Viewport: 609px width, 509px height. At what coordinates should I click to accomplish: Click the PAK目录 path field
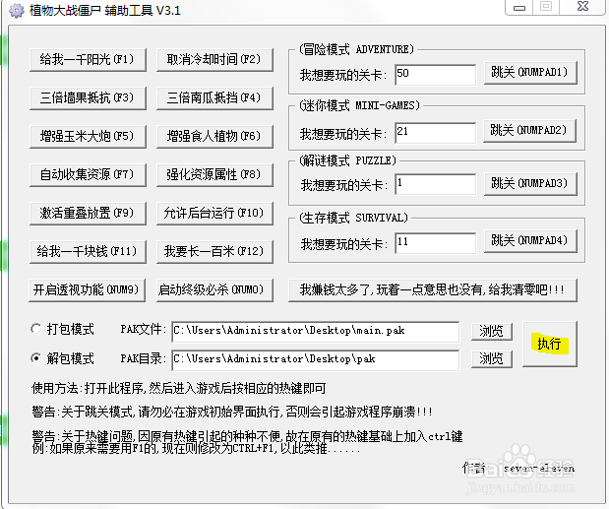pyautogui.click(x=316, y=360)
